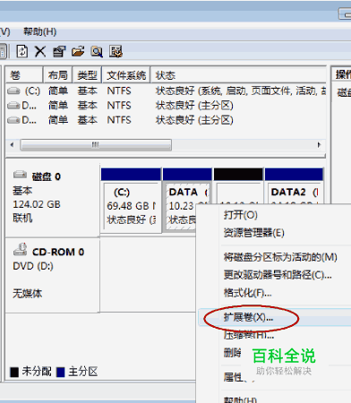This screenshot has height=403, width=351.
Task: Choose 更改驱动器号和路径(C)... entry
Action: point(278,275)
